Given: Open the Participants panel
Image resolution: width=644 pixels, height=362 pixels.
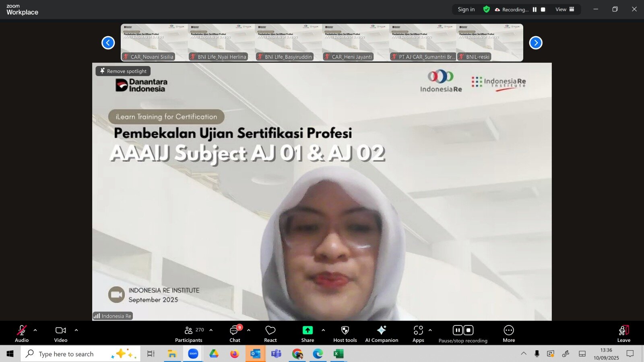Looking at the screenshot, I should (188, 333).
